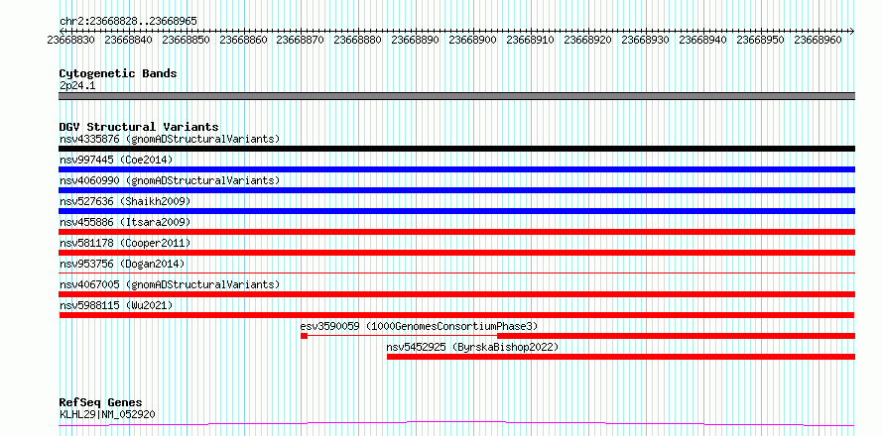Open variant label nsv581178 (Cooper2011)
Screen dimensions: 883x436
(x=125, y=243)
